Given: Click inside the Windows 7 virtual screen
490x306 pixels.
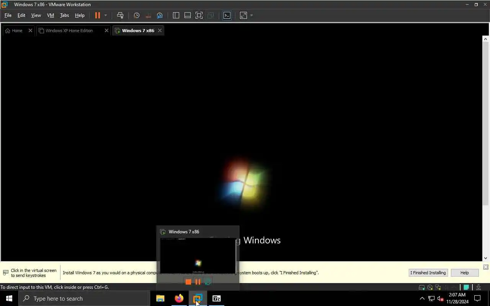Looking at the screenshot, I should coord(242,148).
